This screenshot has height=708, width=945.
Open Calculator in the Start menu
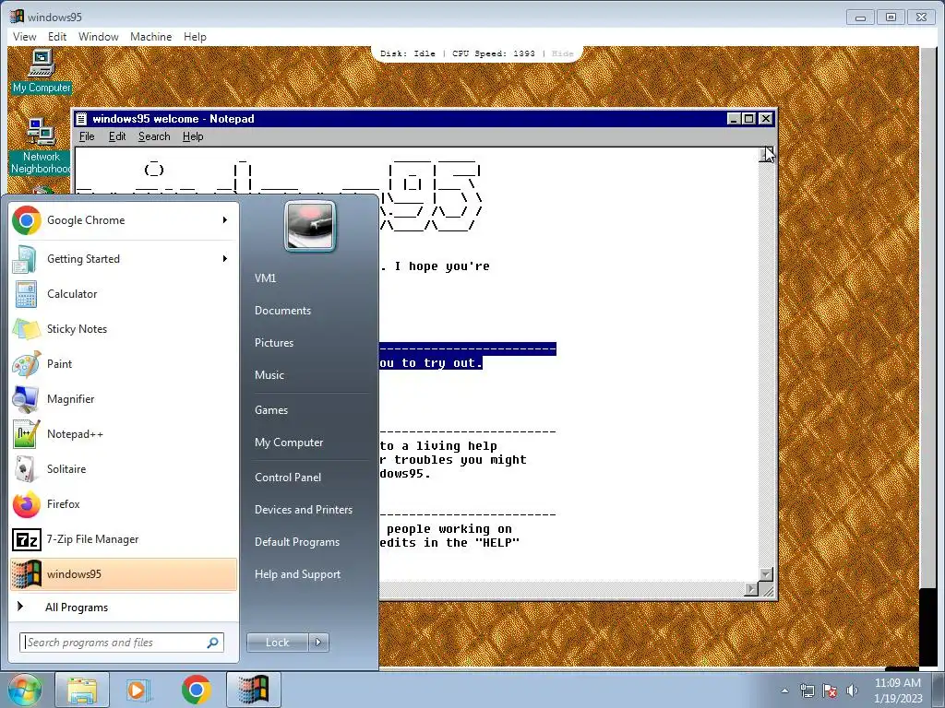coord(124,294)
